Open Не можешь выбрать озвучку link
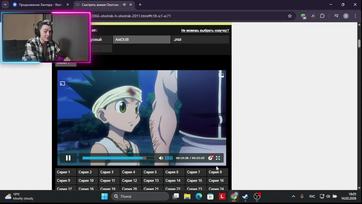This screenshot has width=362, height=204. tap(205, 30)
